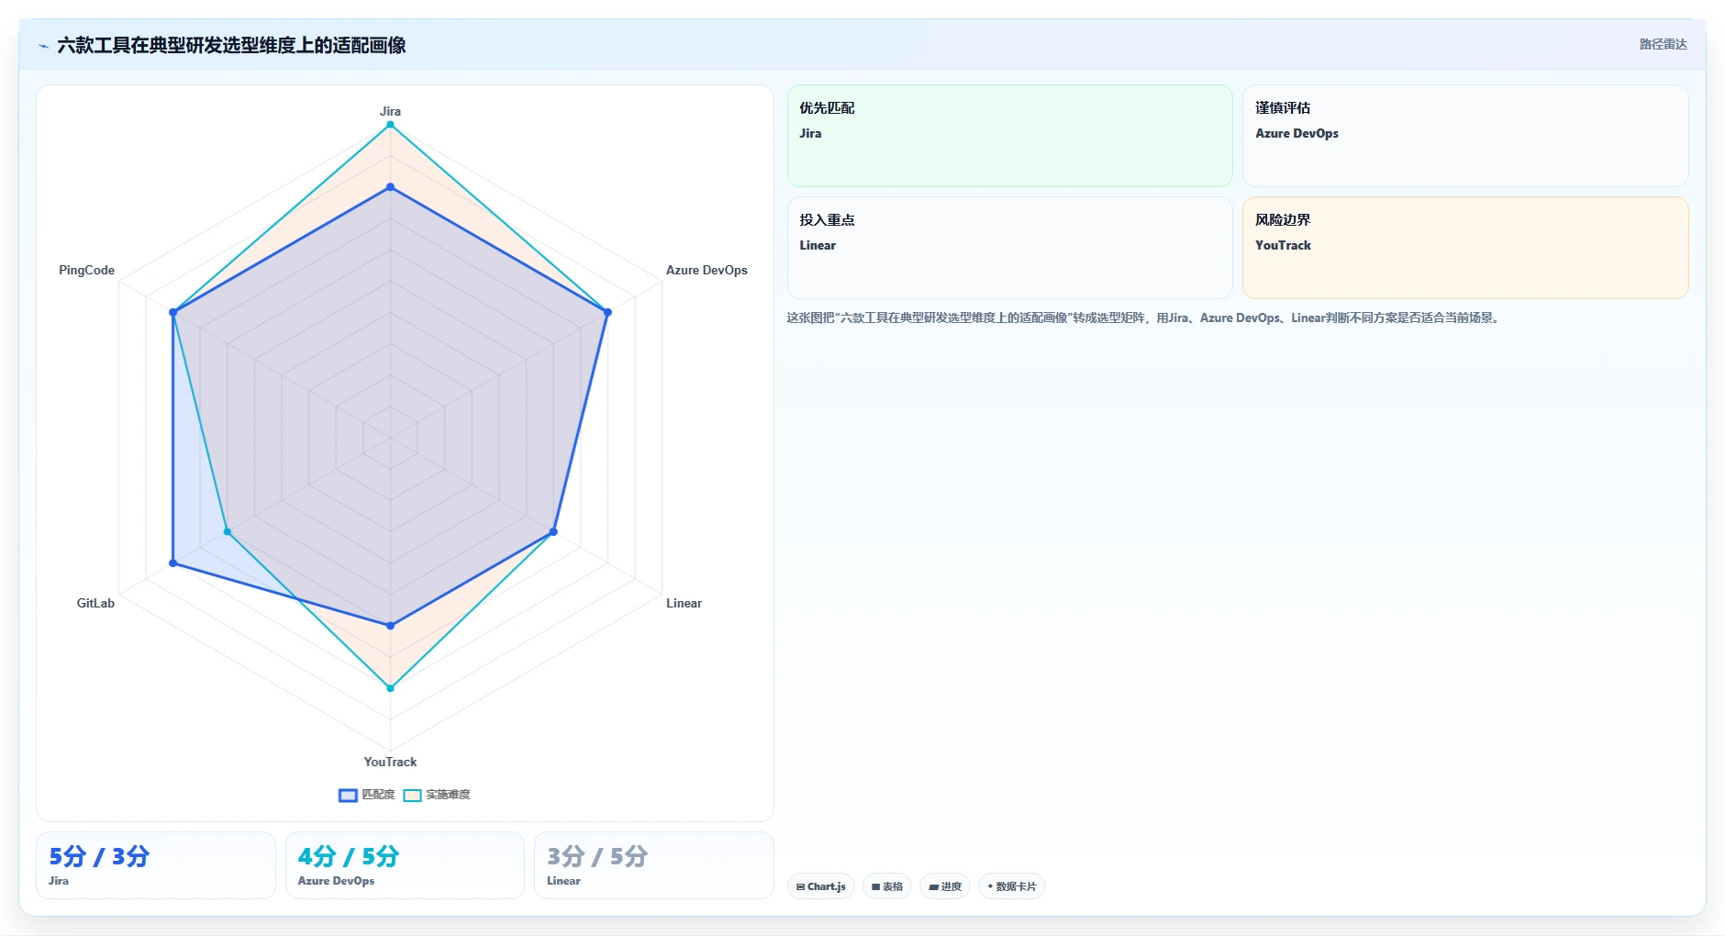The image size is (1725, 936).
Task: Click the PingCode radar axis label
Action: pyautogui.click(x=86, y=270)
